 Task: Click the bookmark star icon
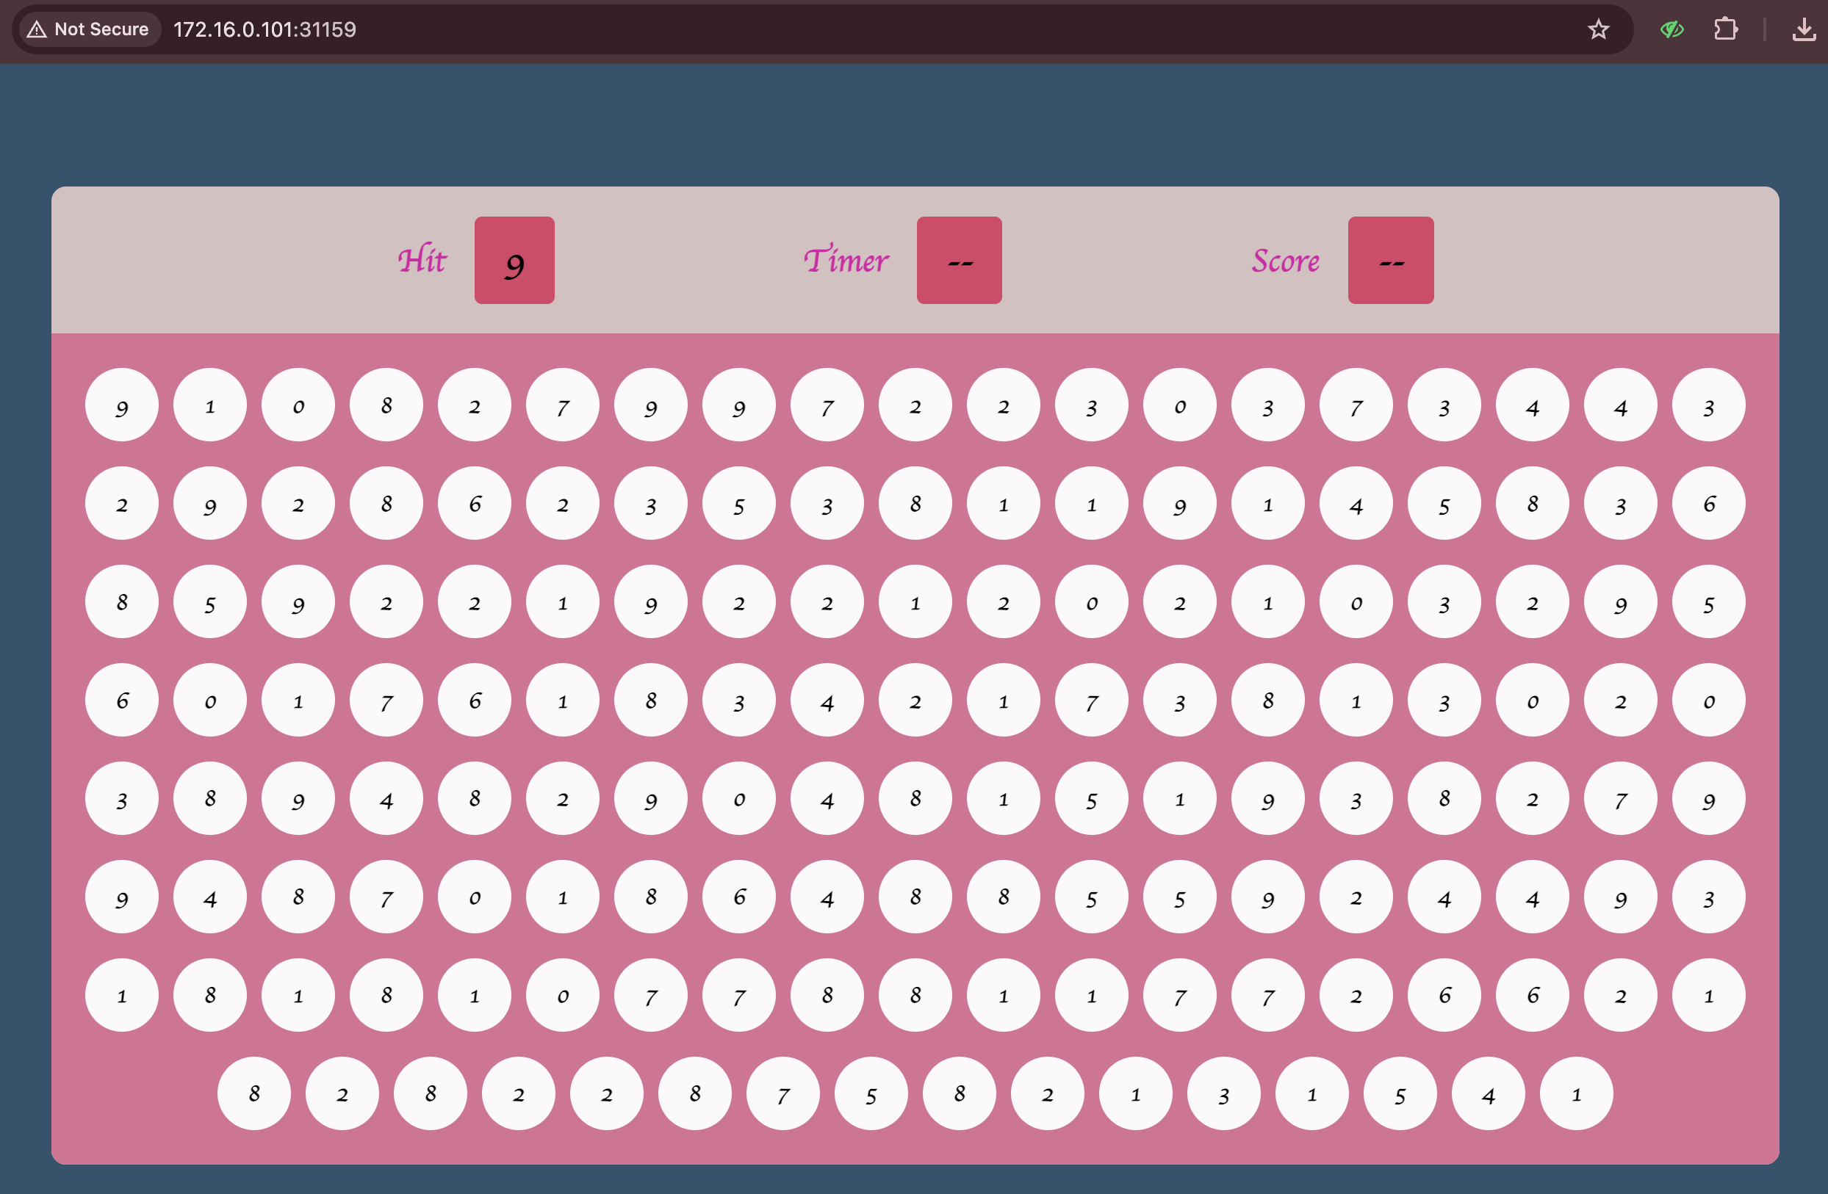click(1598, 29)
